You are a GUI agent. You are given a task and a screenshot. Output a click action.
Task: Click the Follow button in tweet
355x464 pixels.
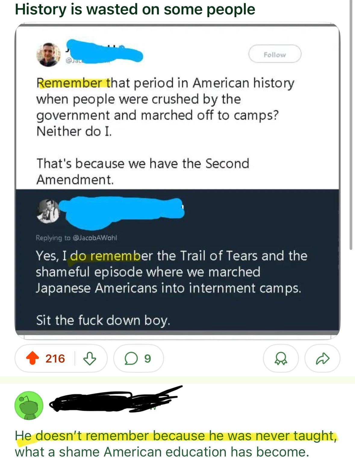275,54
